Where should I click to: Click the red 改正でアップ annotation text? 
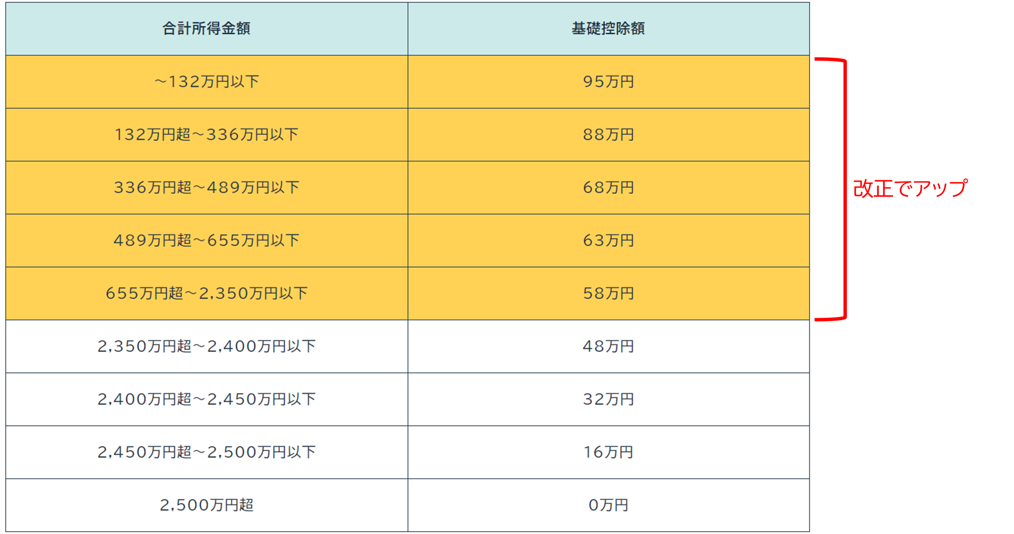click(910, 188)
